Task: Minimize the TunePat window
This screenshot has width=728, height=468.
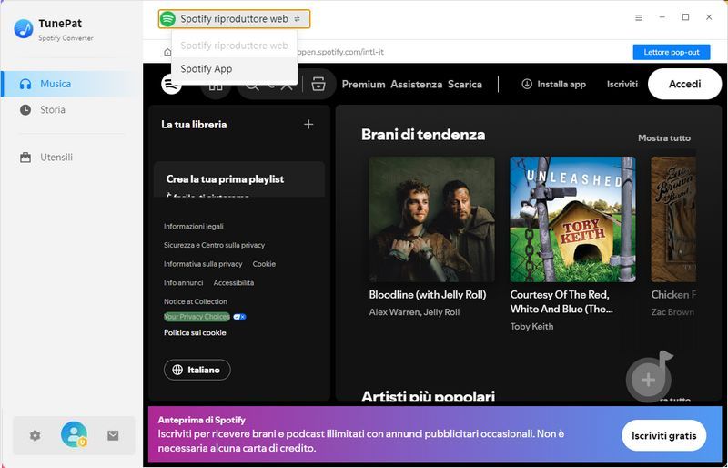Action: click(662, 17)
